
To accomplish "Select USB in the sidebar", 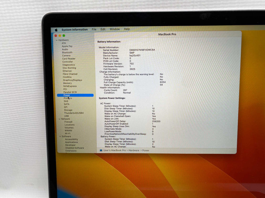I will click(67, 116).
